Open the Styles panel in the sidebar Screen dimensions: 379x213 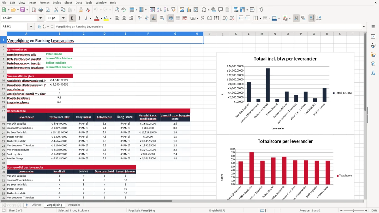(x=373, y=45)
